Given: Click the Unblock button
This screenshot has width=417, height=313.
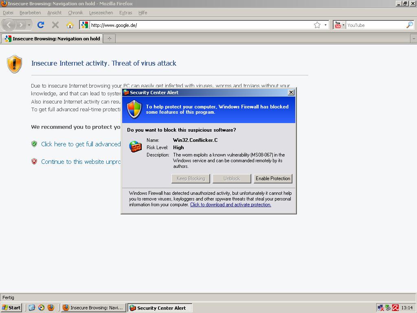Looking at the screenshot, I should point(232,179).
